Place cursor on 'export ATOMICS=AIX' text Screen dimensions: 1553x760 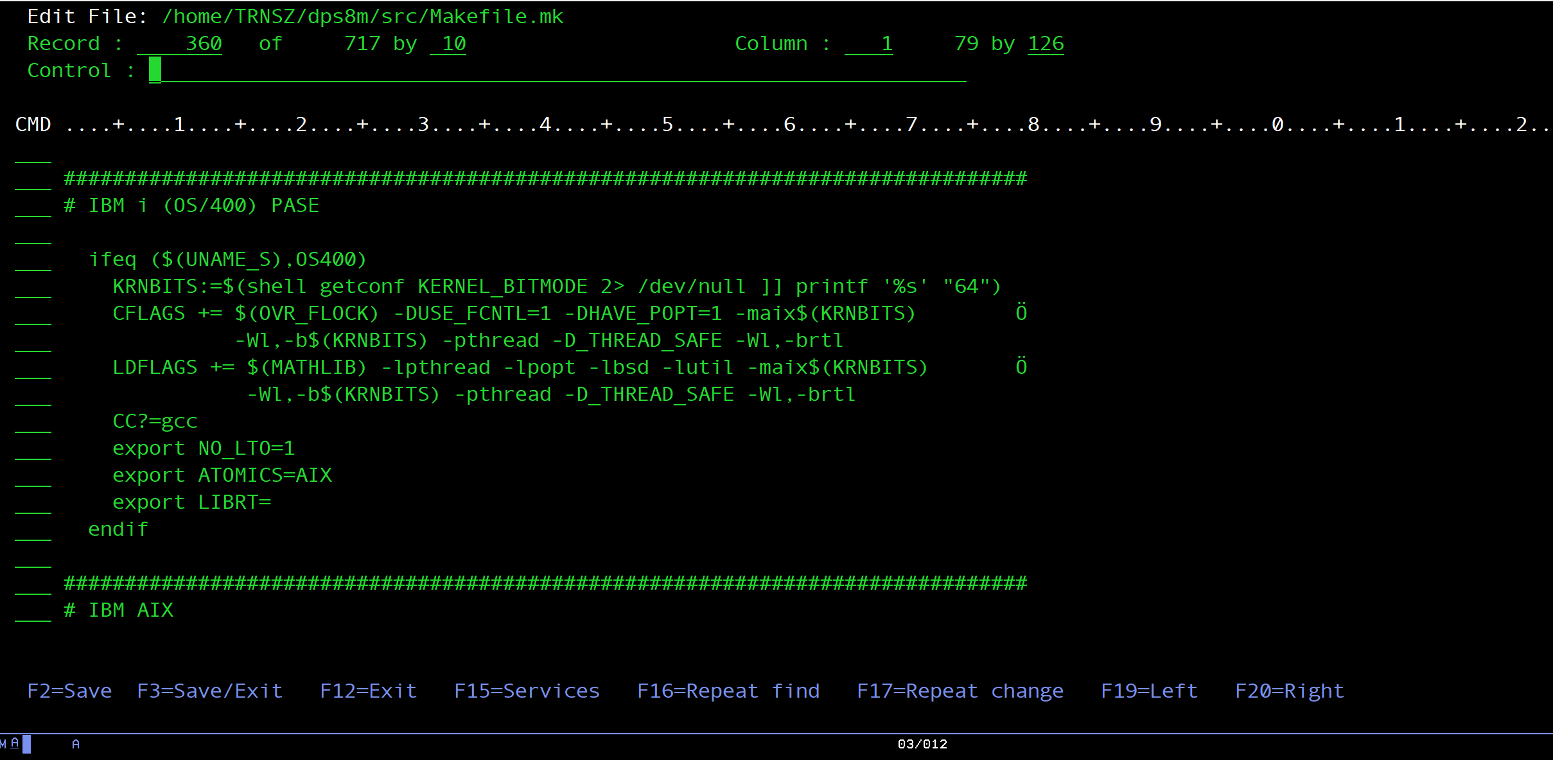click(222, 475)
